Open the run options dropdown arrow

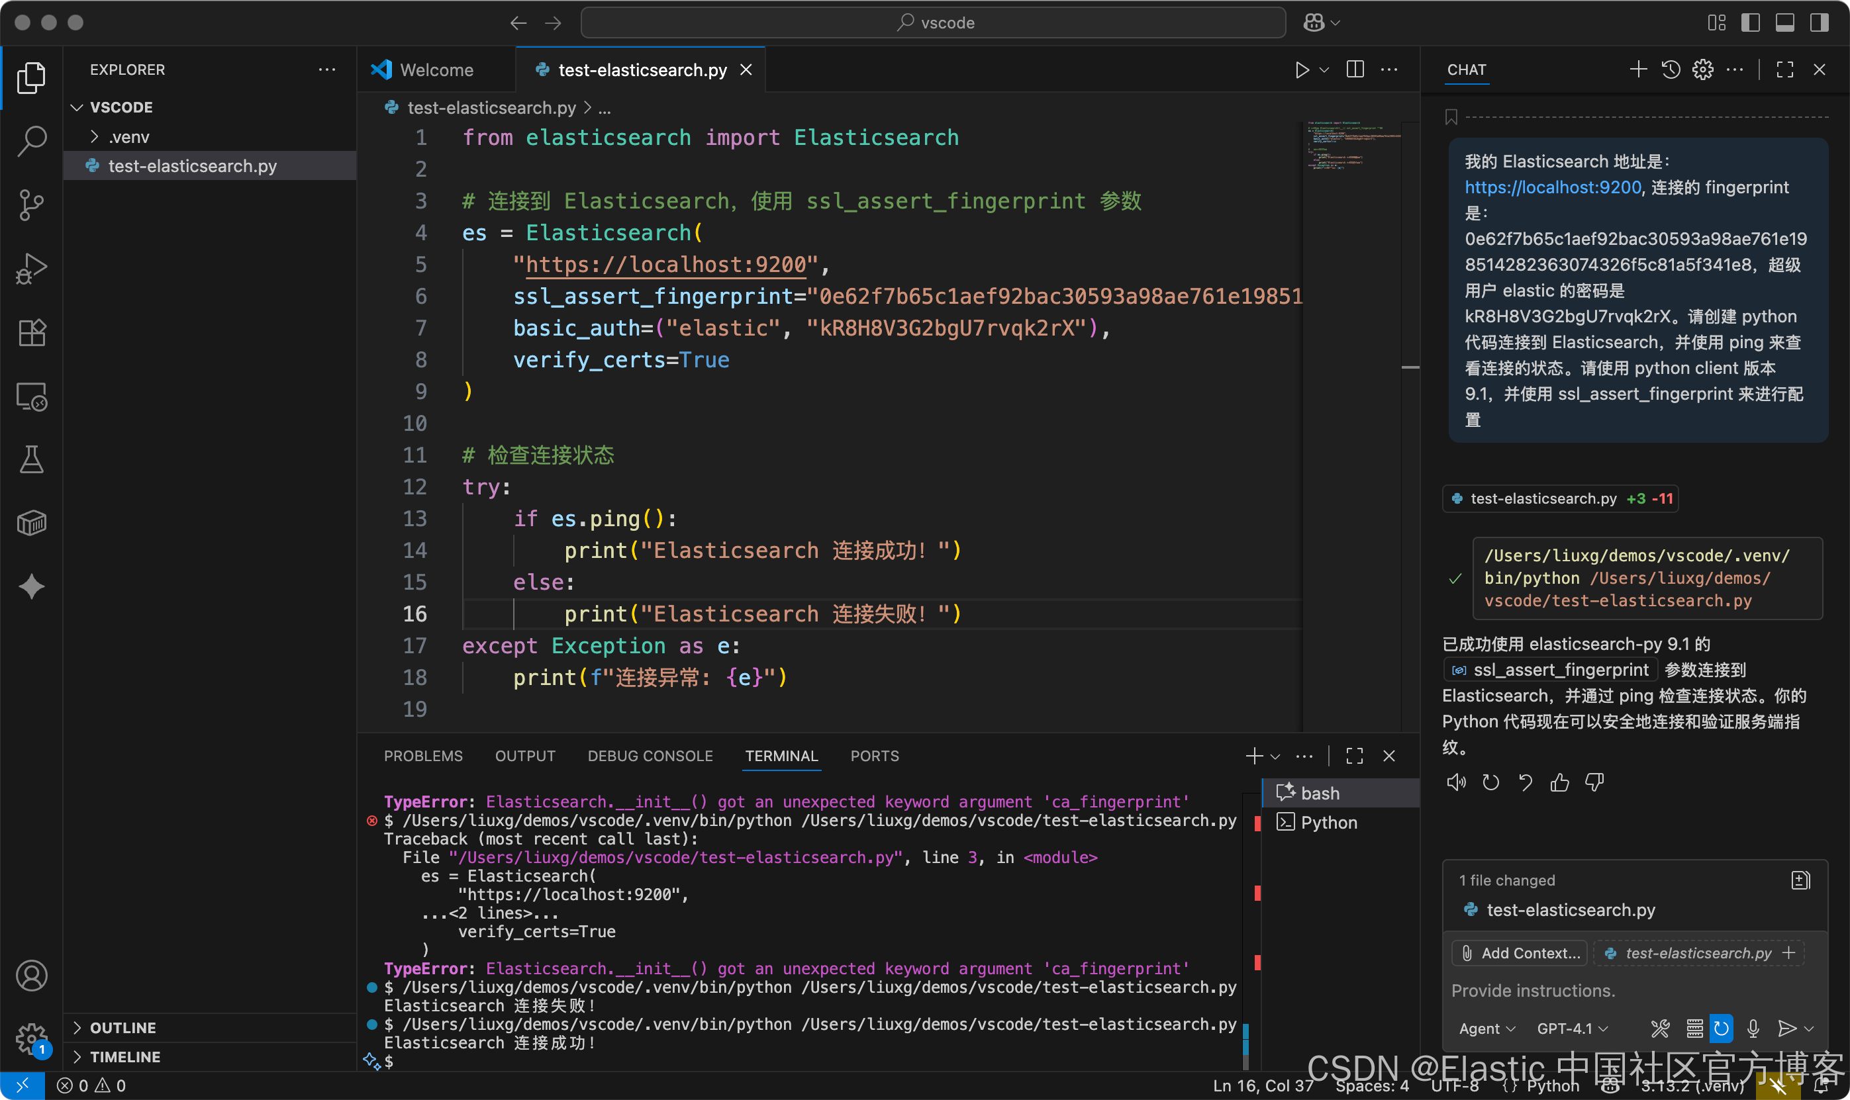(x=1324, y=69)
